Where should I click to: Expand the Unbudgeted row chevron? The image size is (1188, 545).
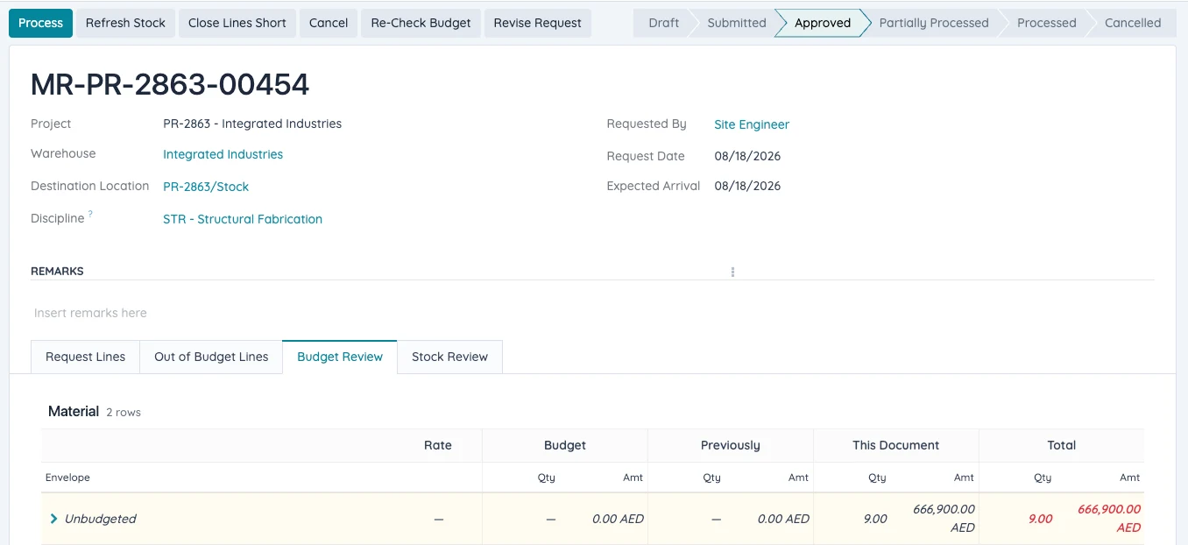pyautogui.click(x=54, y=519)
